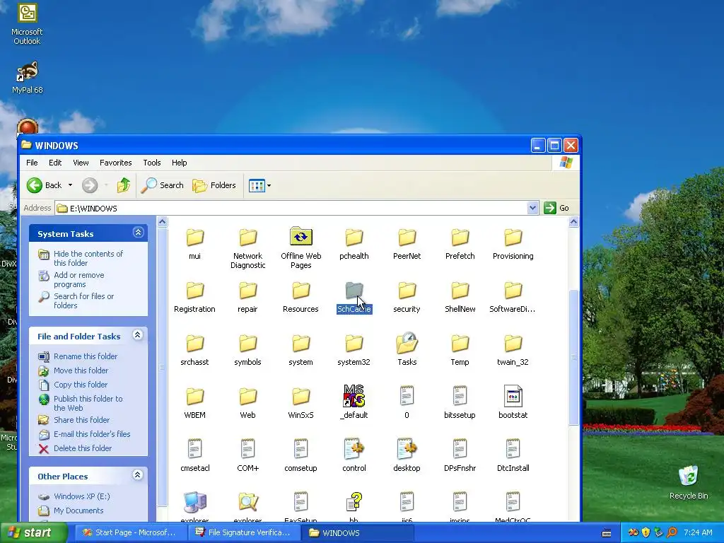This screenshot has width=724, height=543.
Task: Open MyPal 68 desktop shortcut
Action: tap(28, 77)
